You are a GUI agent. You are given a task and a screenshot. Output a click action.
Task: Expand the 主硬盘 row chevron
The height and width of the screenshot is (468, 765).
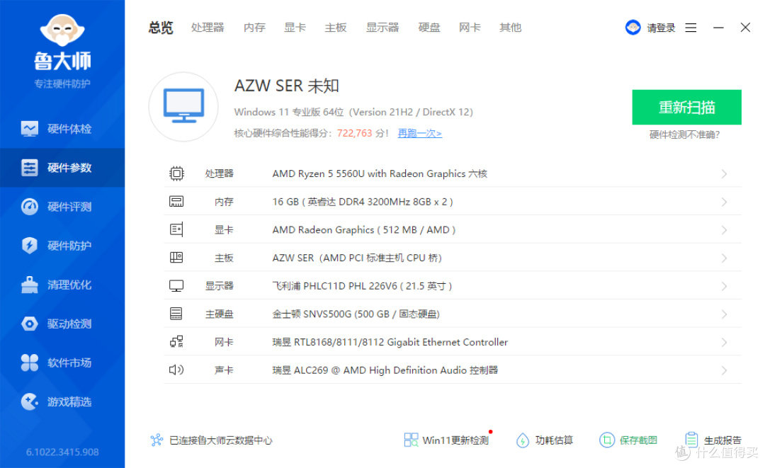click(x=724, y=314)
